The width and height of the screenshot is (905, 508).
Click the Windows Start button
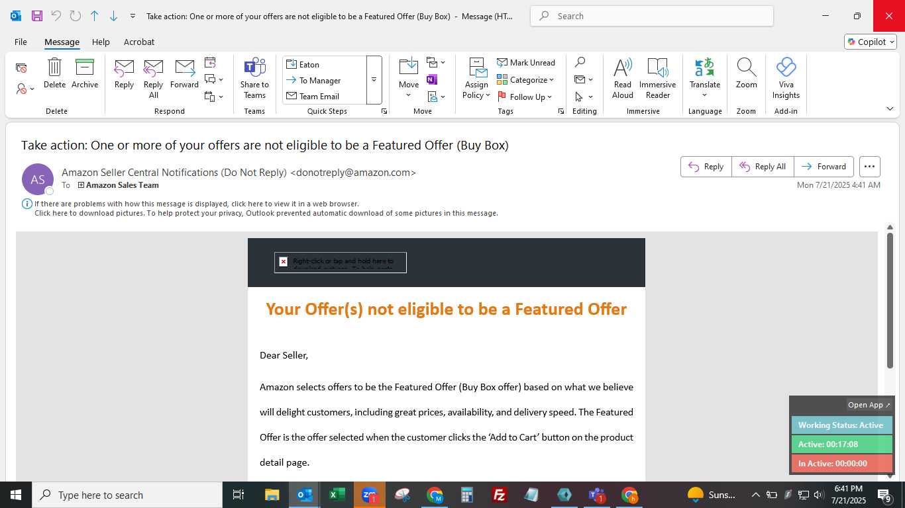point(15,495)
